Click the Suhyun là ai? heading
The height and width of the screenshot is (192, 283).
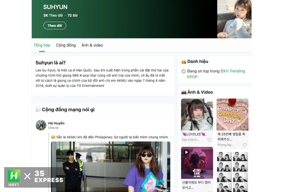51,63
